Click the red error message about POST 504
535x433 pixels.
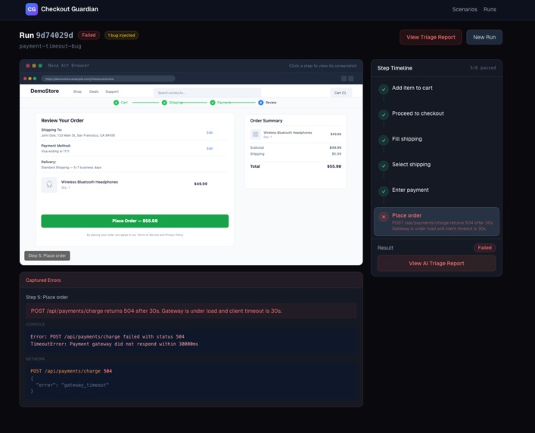coord(191,311)
